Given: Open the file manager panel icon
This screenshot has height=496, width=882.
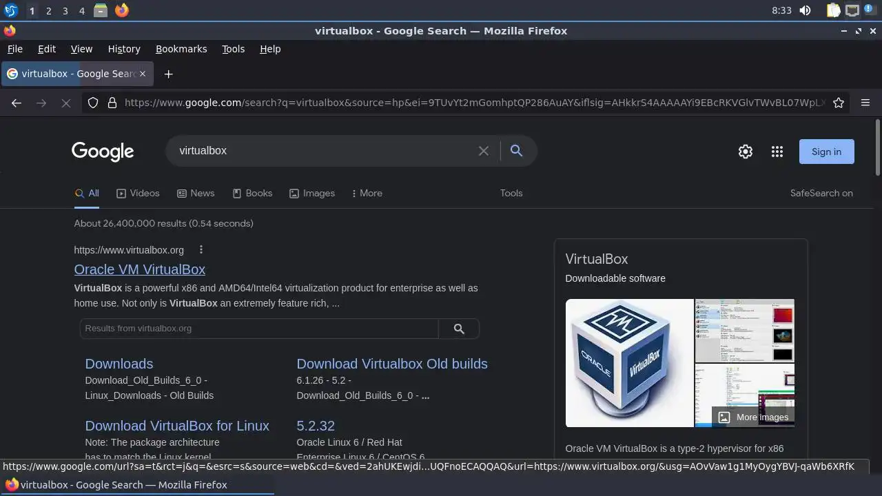Looking at the screenshot, I should point(101,10).
